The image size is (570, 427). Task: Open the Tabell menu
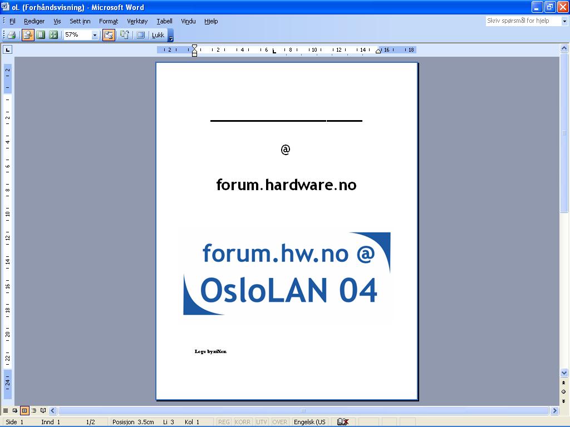tap(164, 21)
